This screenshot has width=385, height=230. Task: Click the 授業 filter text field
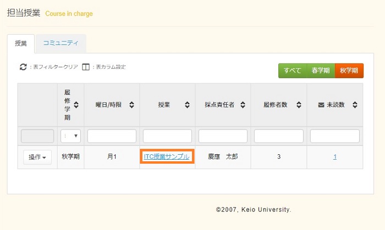pyautogui.click(x=167, y=136)
